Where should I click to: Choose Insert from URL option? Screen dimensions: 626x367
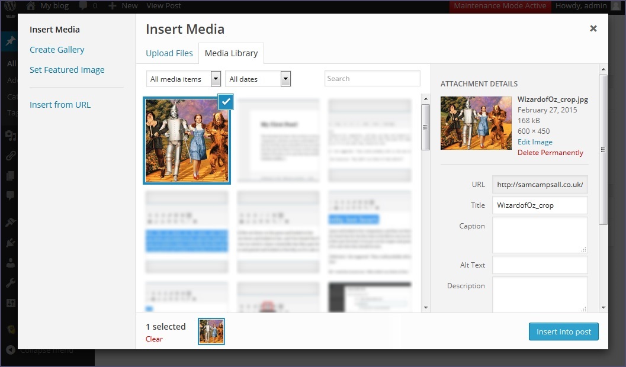(60, 105)
